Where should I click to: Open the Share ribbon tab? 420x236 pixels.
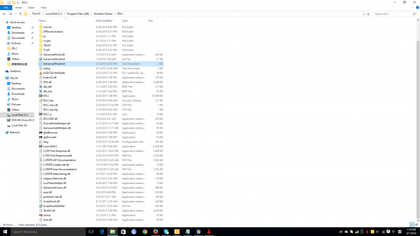[x=31, y=8]
